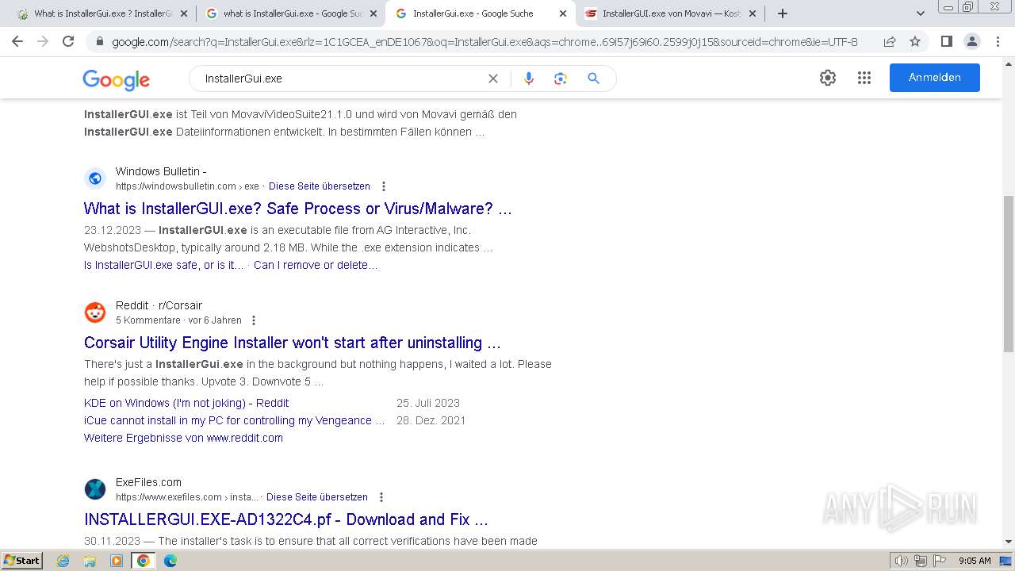This screenshot has width=1015, height=571.
Task: Open more options for Windows Bulletin result
Action: [x=384, y=186]
